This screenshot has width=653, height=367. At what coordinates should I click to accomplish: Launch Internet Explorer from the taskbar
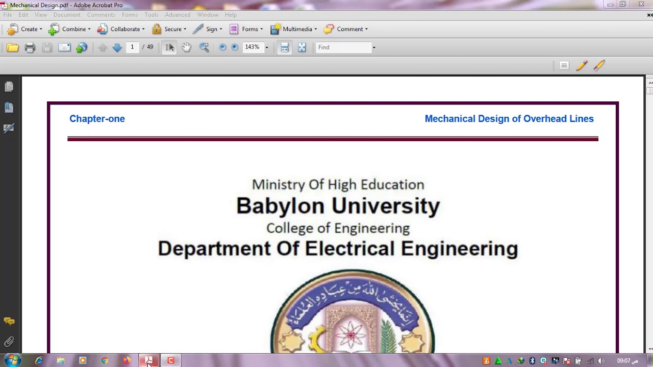click(x=39, y=360)
